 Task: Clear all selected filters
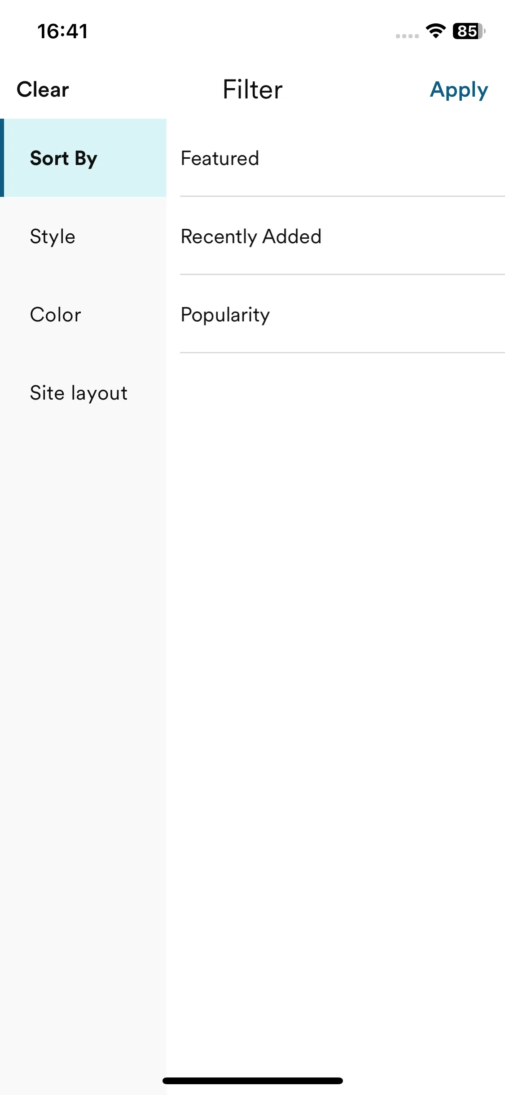click(x=43, y=89)
